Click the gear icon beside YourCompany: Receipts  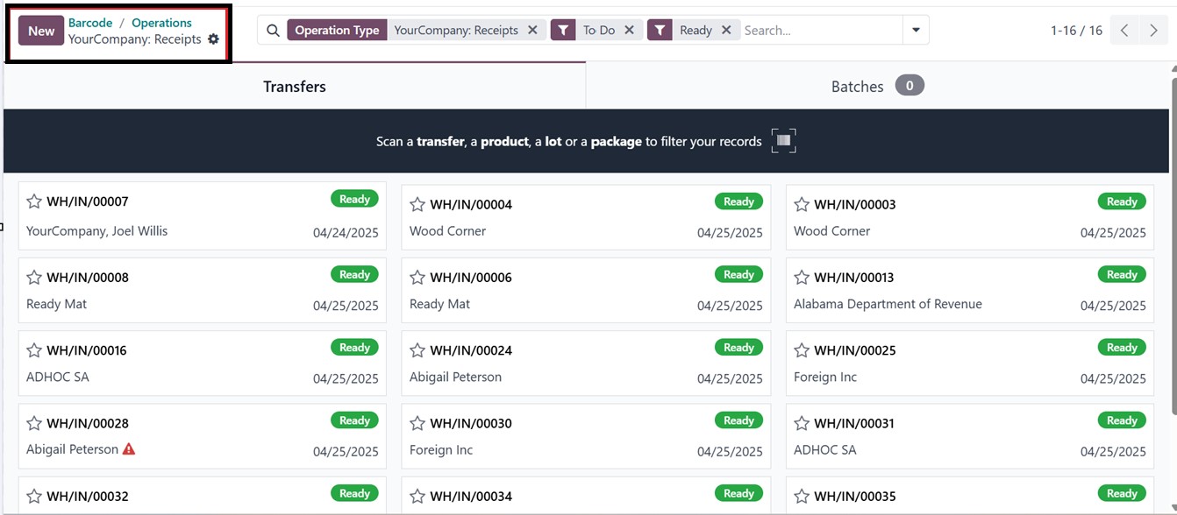click(213, 39)
